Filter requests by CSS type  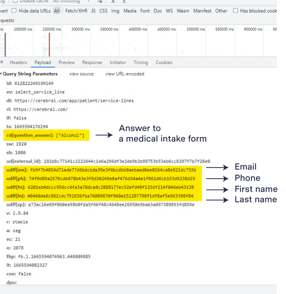point(103,11)
